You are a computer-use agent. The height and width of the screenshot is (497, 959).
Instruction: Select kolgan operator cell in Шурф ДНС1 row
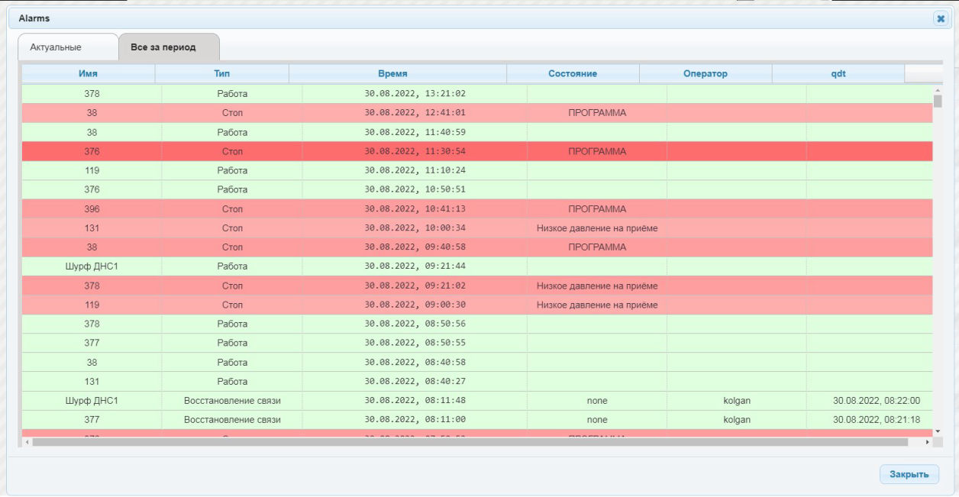[737, 401]
